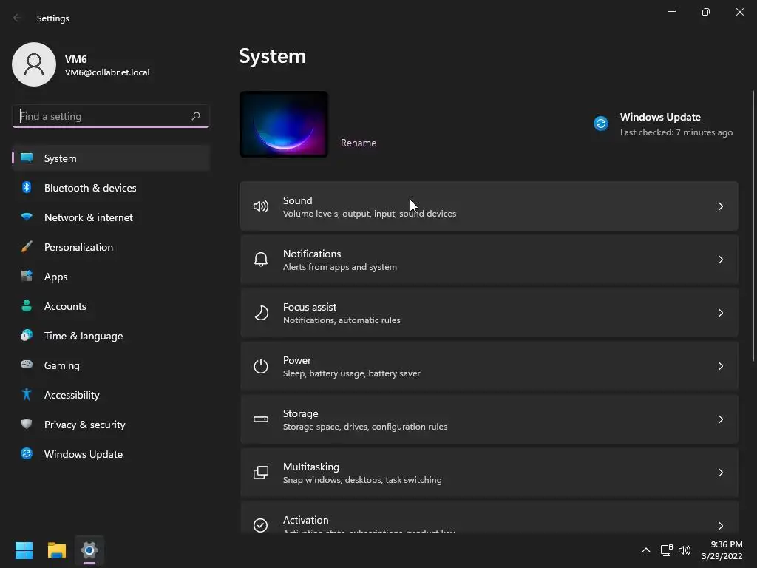Expand the Sound settings chevron

pyautogui.click(x=720, y=206)
